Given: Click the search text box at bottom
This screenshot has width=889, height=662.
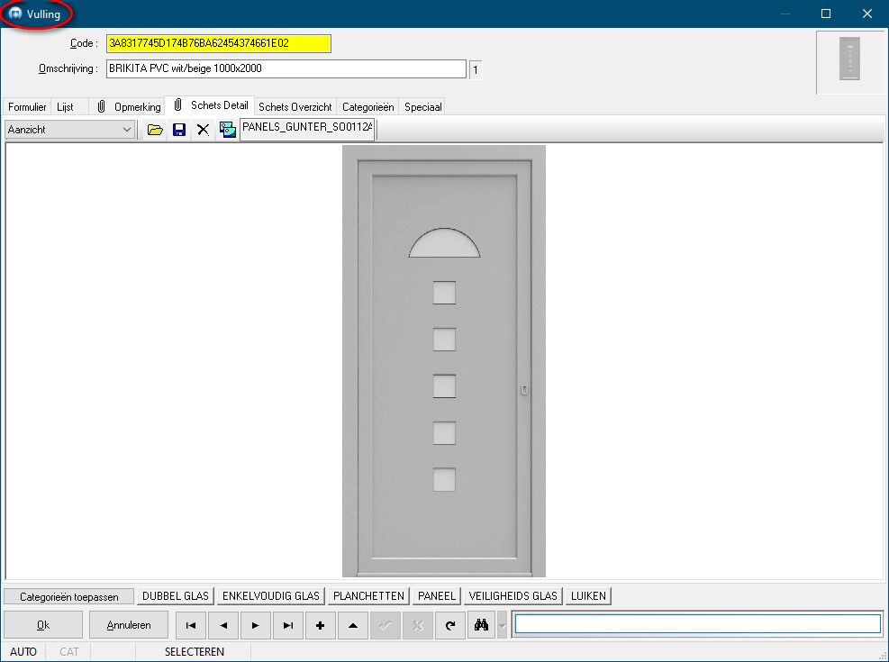Looking at the screenshot, I should pos(697,624).
